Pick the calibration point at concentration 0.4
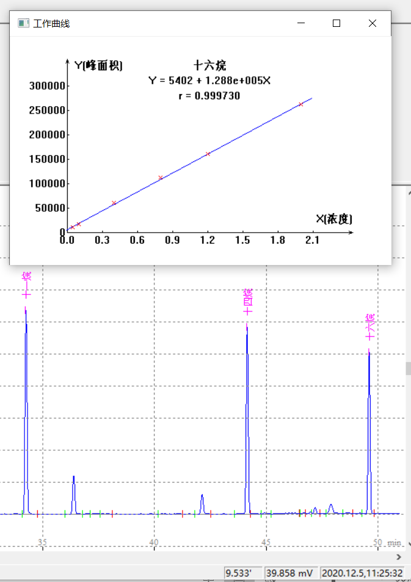This screenshot has width=411, height=582. pos(114,203)
